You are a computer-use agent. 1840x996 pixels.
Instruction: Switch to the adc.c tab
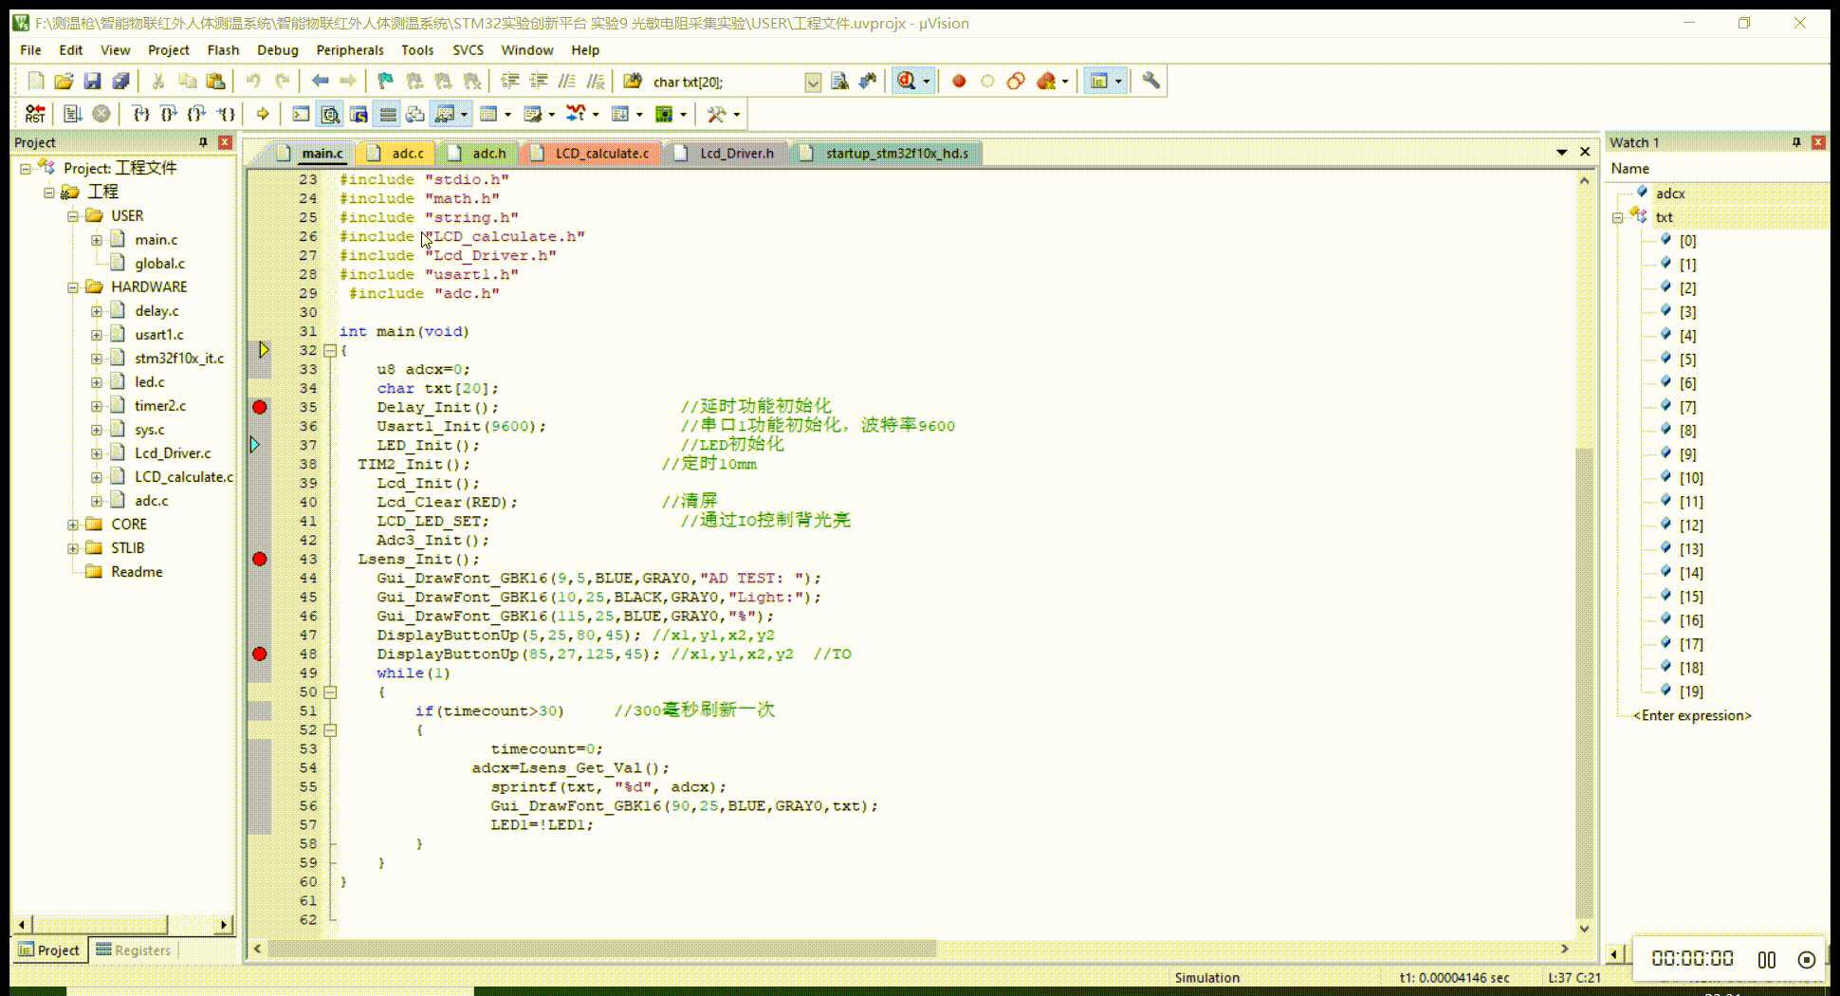[x=398, y=153]
